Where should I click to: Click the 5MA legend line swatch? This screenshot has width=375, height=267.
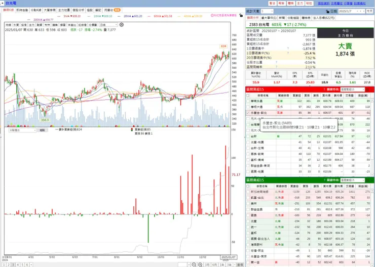pyautogui.click(x=59, y=16)
